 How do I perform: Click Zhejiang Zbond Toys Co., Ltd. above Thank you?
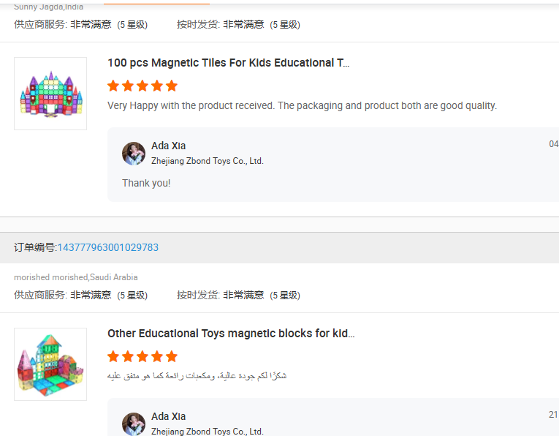click(x=207, y=161)
